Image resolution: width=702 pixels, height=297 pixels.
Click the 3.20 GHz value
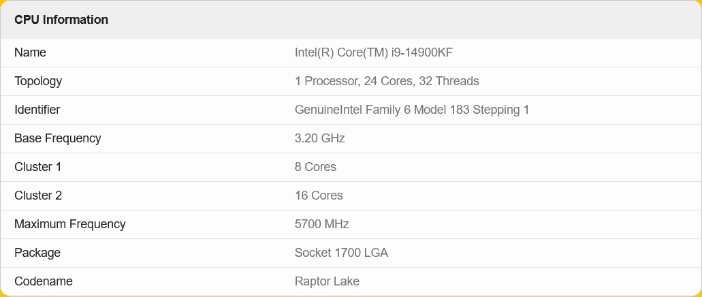(320, 138)
